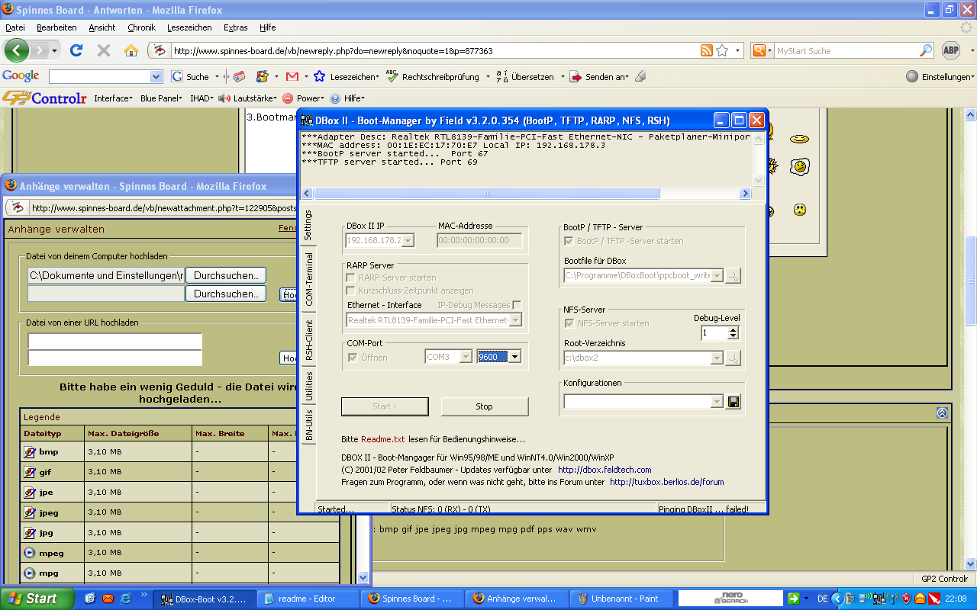Click the Firefox reload page icon
This screenshot has width=977, height=610.
point(76,50)
